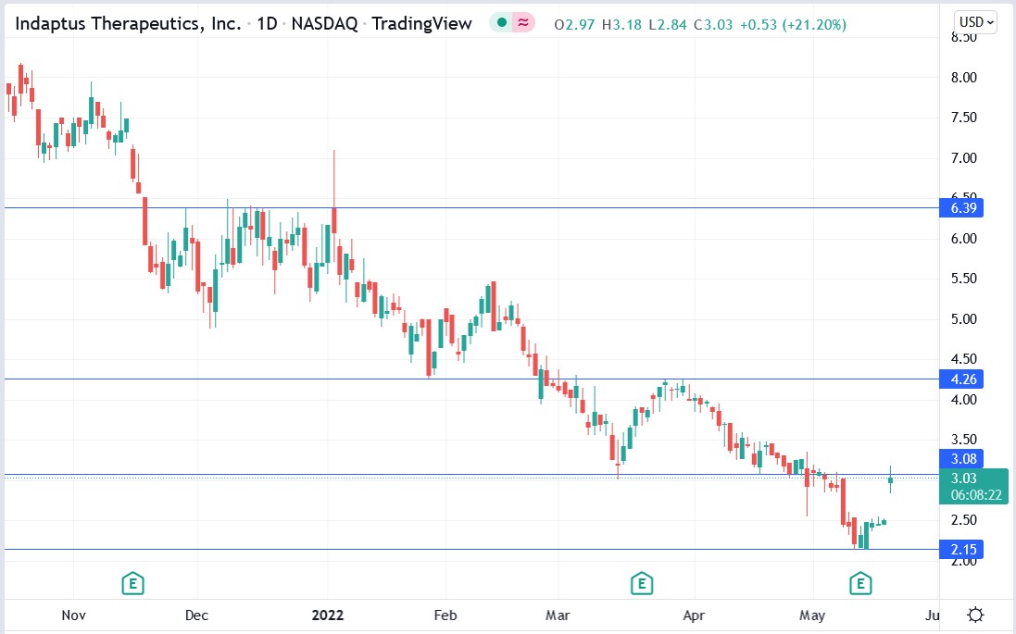Select the 4.26 horizontal line price label

coord(961,379)
